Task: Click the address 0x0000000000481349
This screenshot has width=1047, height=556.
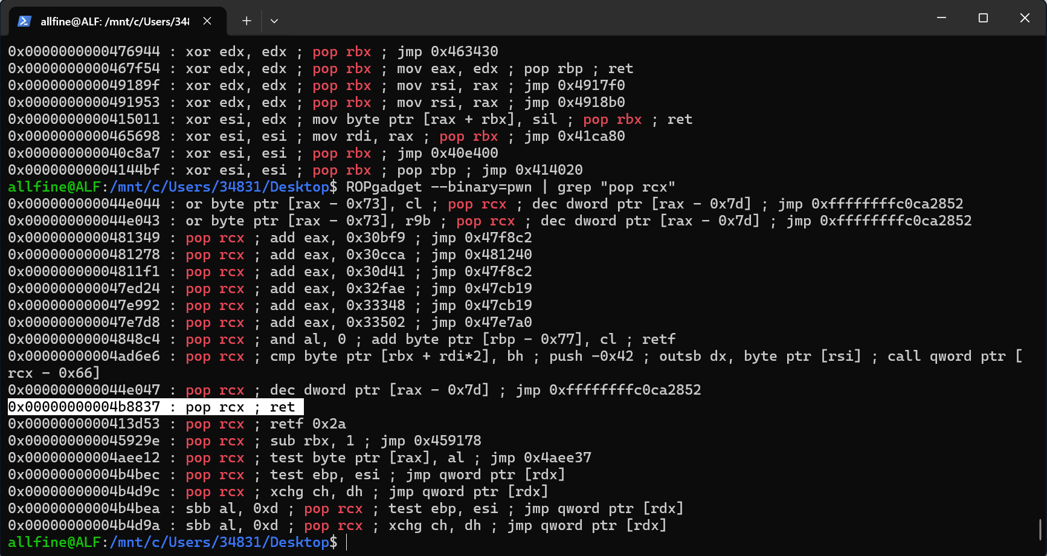Action: (84, 238)
